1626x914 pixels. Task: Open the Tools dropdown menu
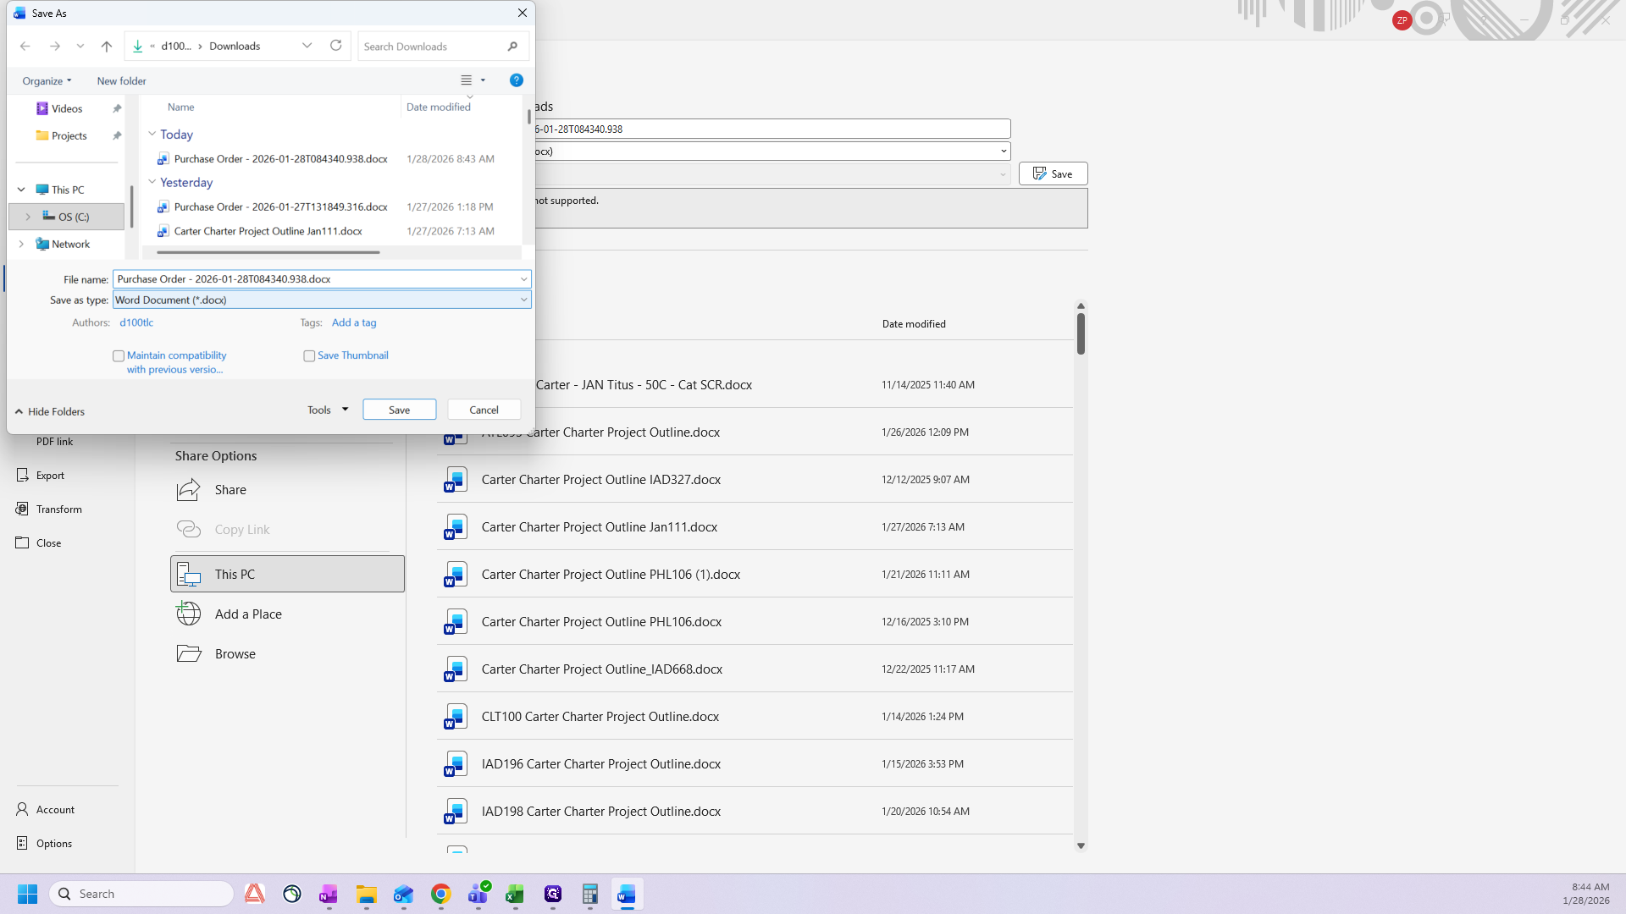click(328, 410)
